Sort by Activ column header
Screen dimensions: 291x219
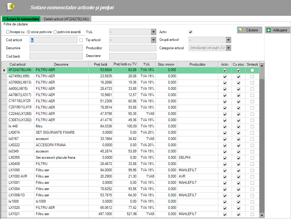225,64
